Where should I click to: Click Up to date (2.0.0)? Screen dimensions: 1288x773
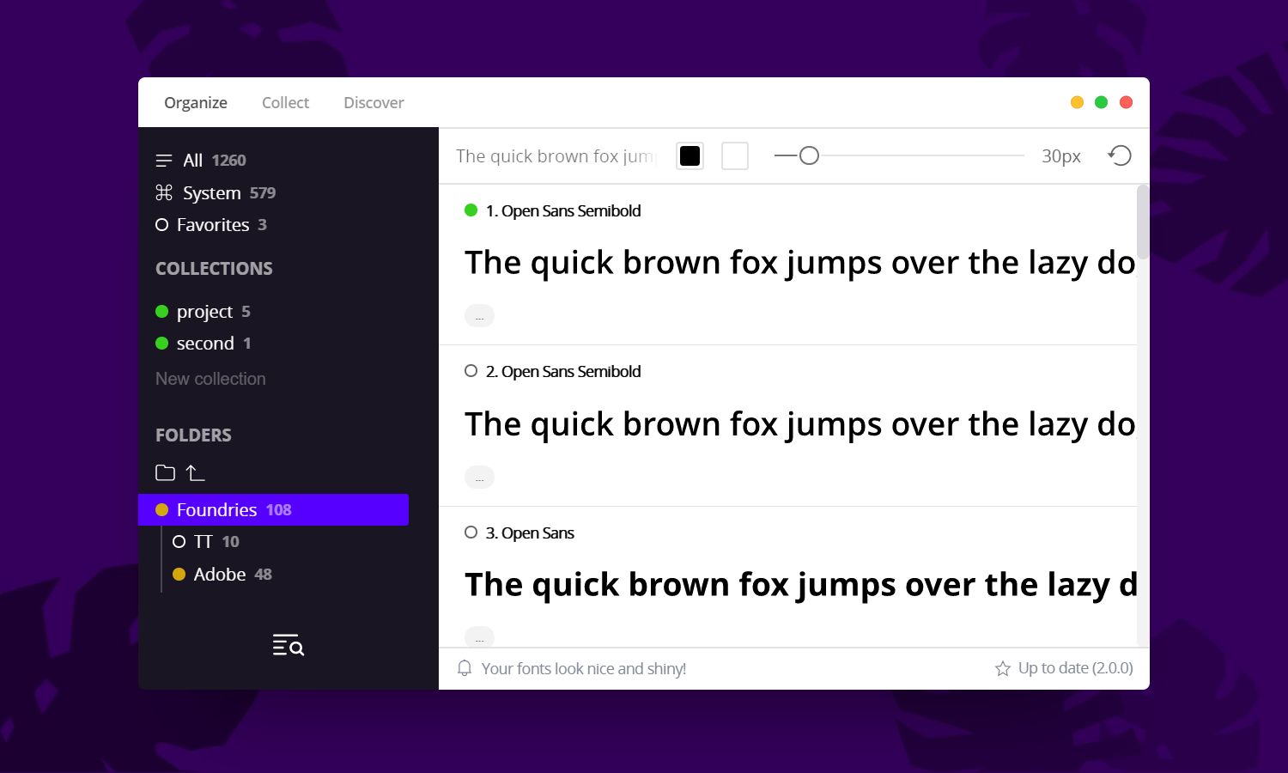point(1076,667)
